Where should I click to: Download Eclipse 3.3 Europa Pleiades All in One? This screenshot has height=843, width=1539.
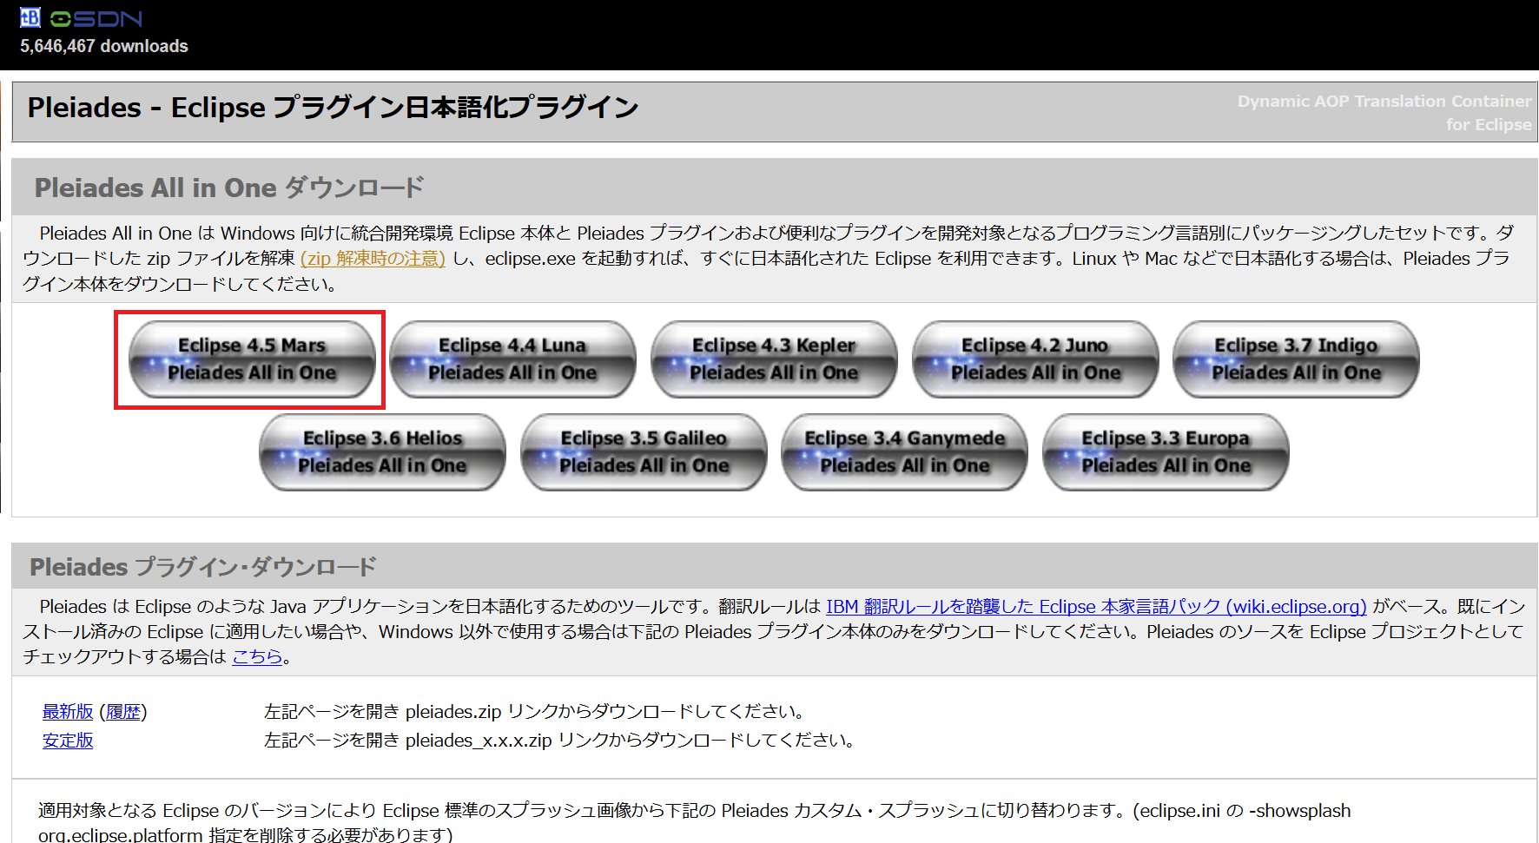point(1165,451)
